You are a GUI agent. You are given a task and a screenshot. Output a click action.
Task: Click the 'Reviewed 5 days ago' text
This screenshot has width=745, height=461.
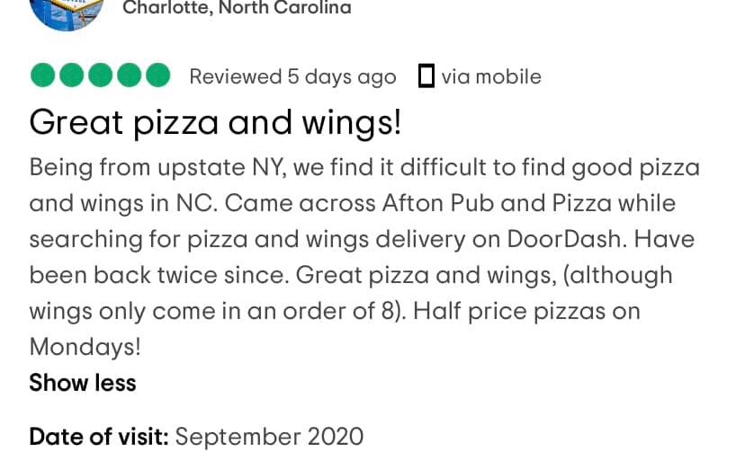tap(292, 77)
